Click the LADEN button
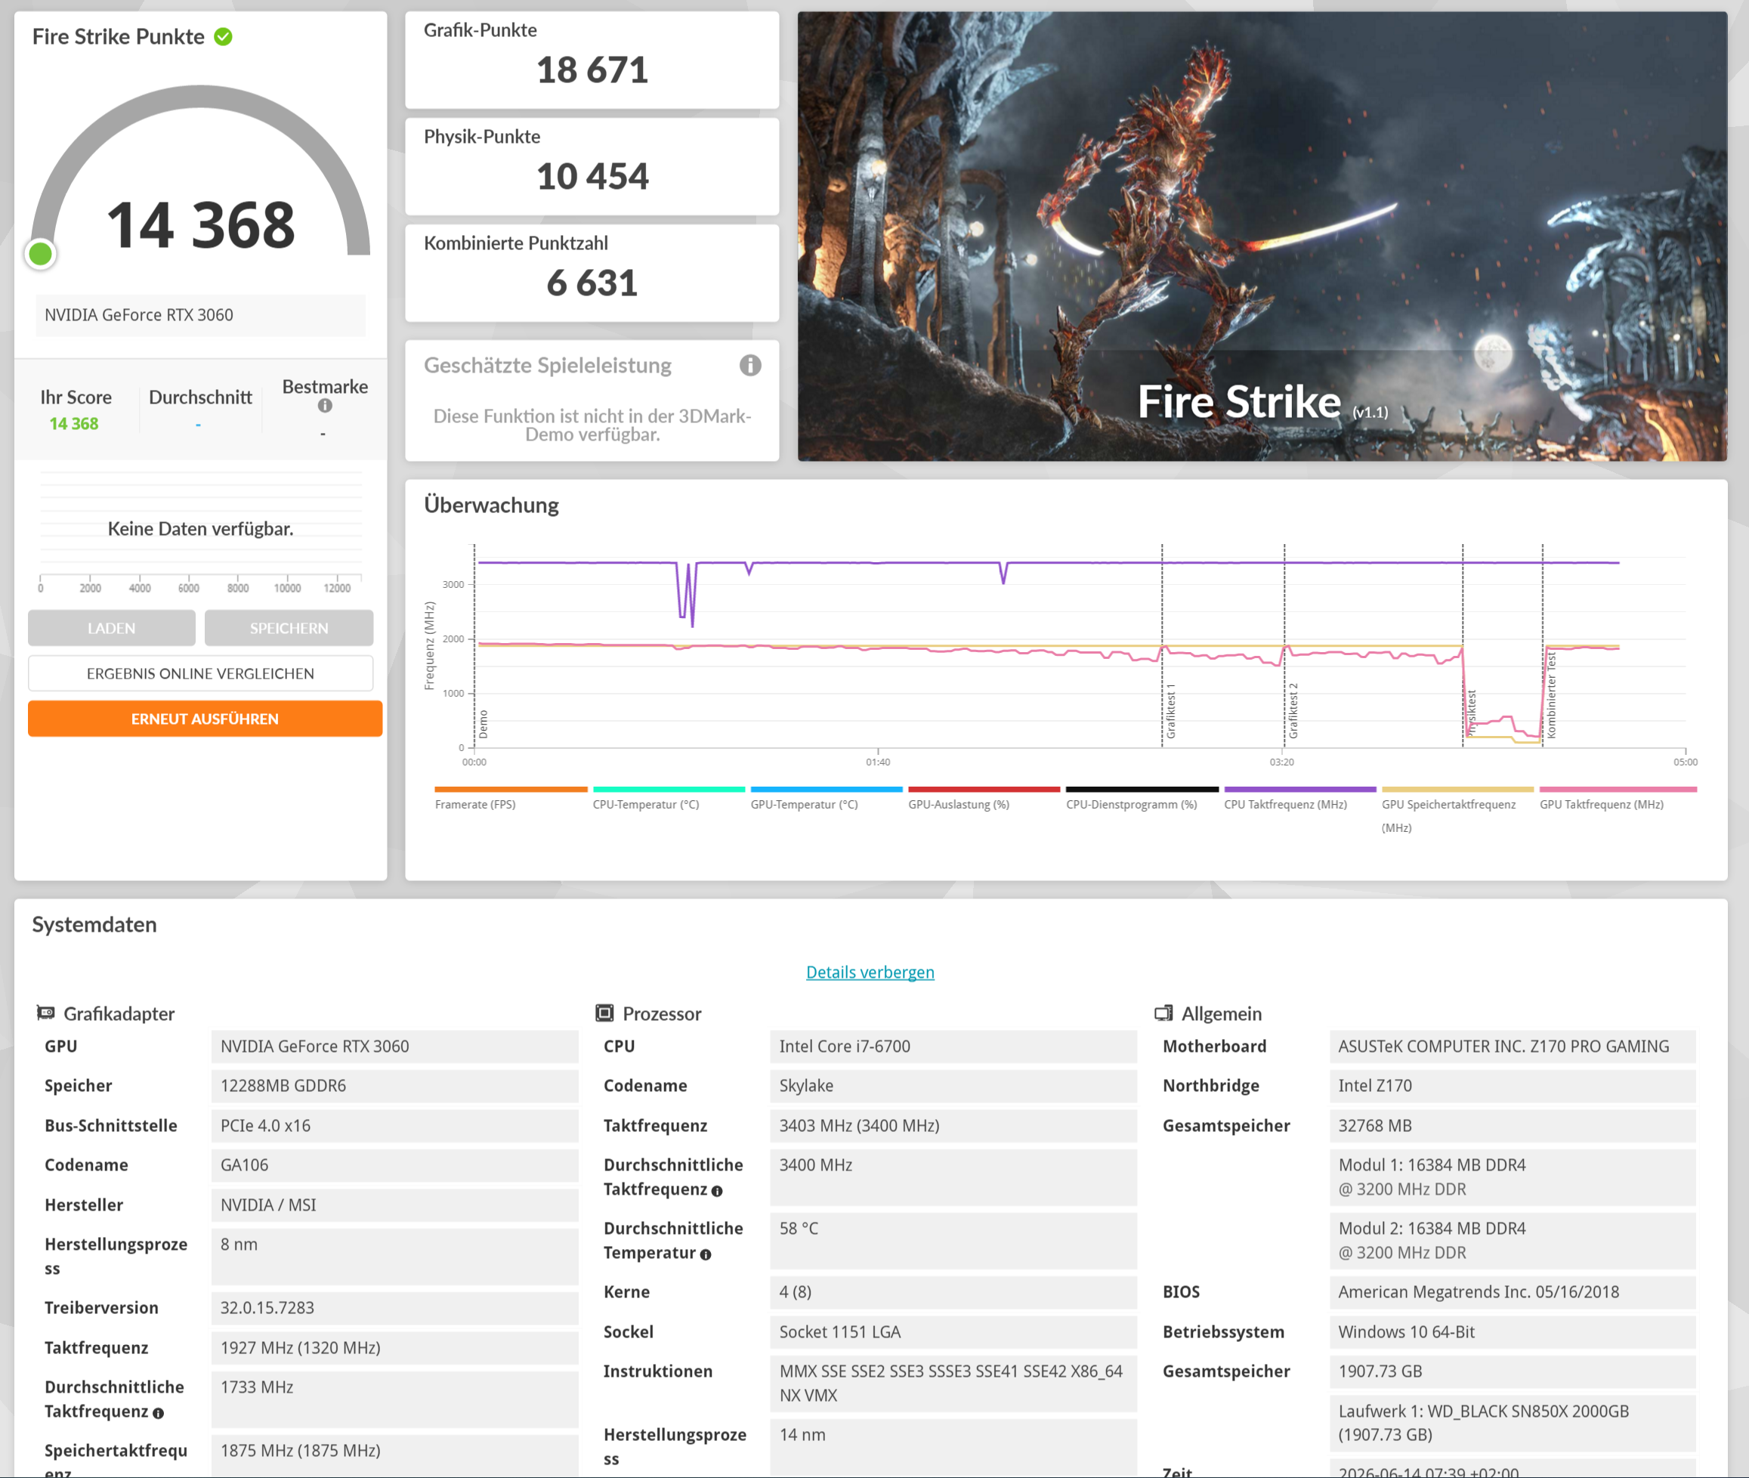1749x1478 pixels. (111, 628)
